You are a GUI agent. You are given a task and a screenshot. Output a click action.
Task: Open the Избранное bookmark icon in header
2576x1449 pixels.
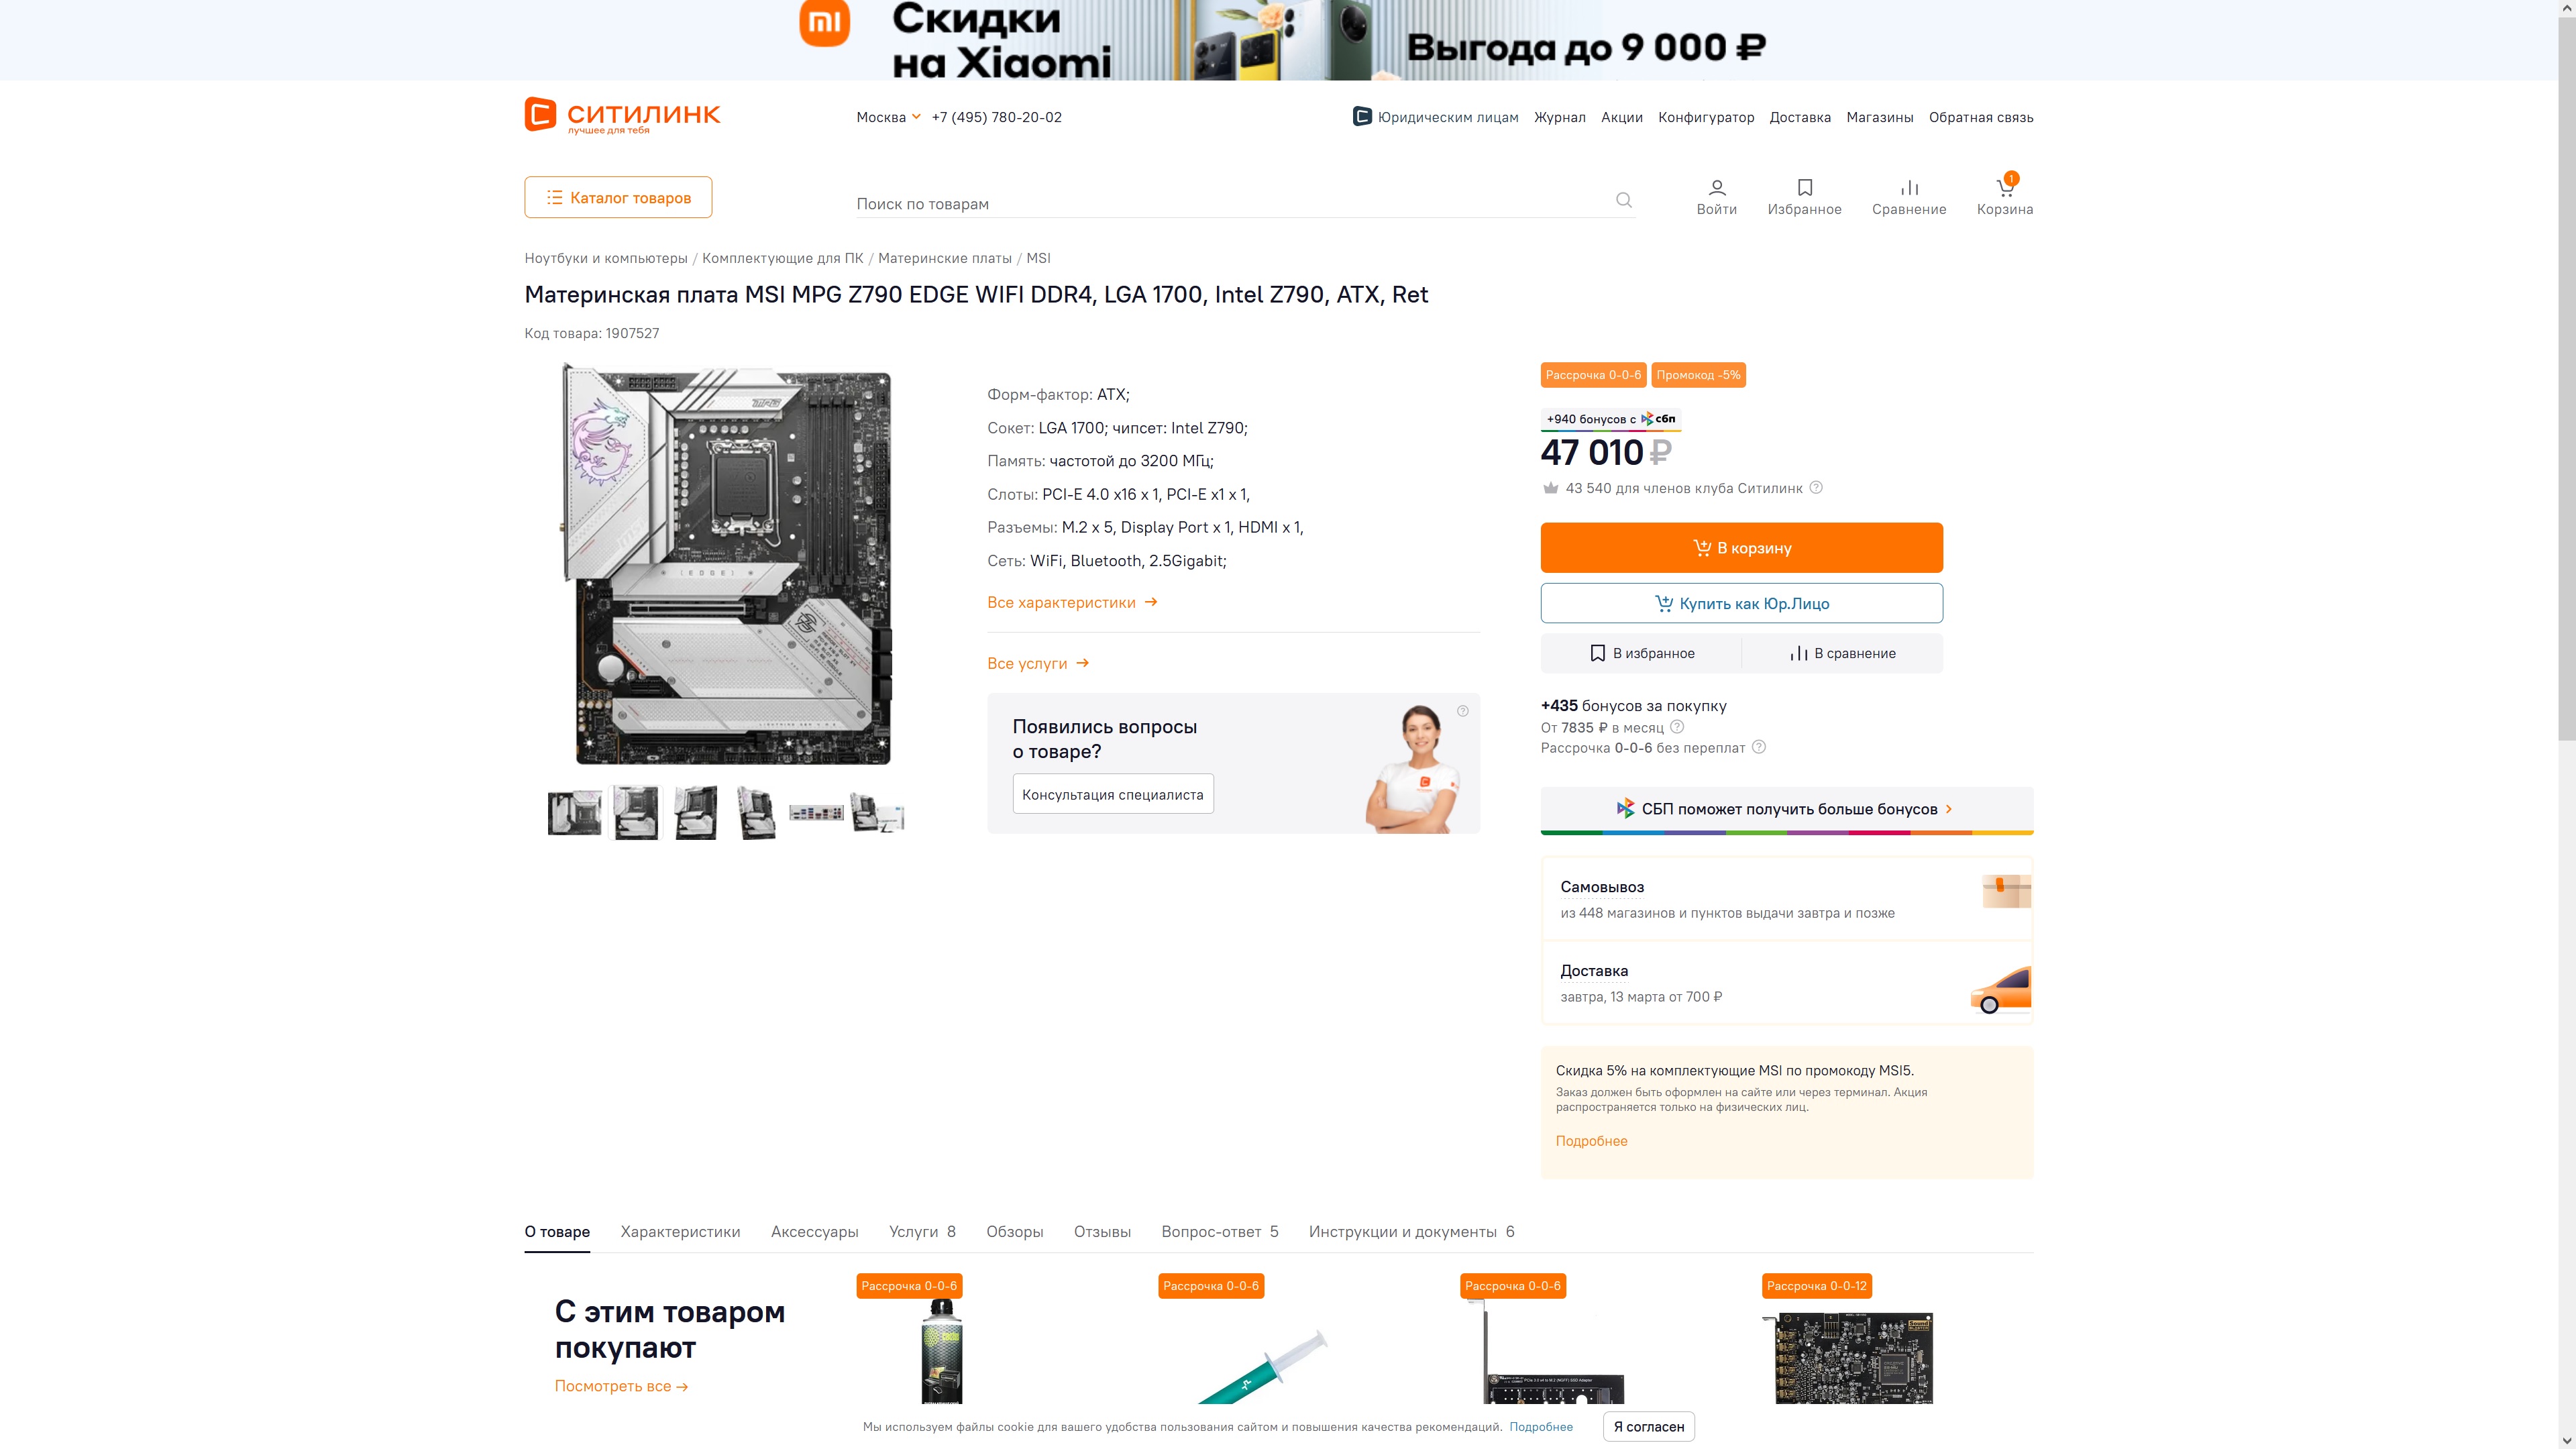tap(1804, 187)
